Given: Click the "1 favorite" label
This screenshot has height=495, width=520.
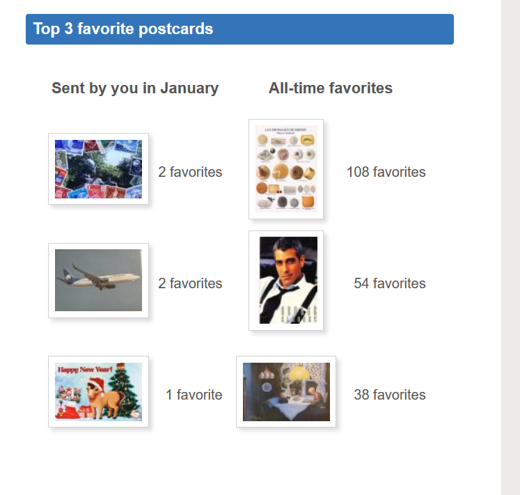Looking at the screenshot, I should 194,395.
